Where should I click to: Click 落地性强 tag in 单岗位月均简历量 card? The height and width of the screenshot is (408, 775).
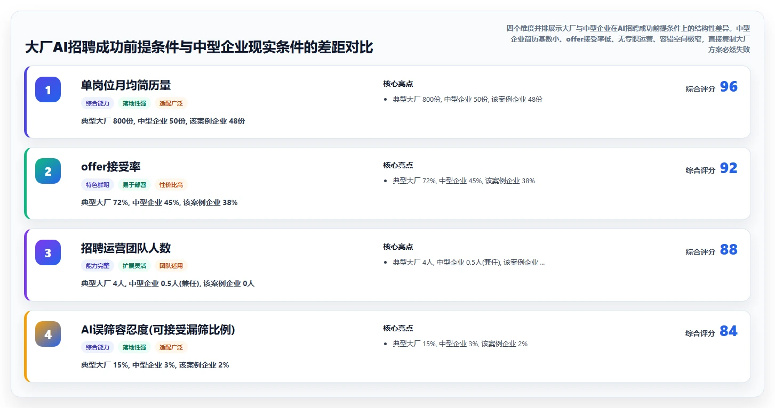click(134, 103)
